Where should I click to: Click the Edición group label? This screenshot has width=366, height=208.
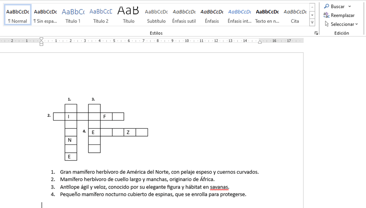click(342, 33)
